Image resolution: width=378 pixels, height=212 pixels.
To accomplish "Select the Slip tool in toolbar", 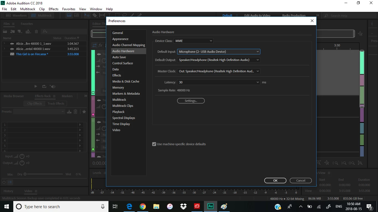I will pyautogui.click(x=102, y=15).
